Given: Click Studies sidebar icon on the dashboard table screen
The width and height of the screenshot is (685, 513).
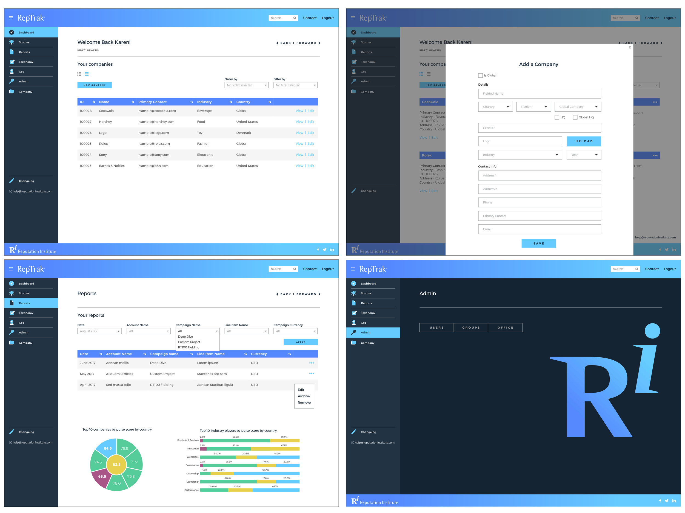Looking at the screenshot, I should pyautogui.click(x=12, y=42).
